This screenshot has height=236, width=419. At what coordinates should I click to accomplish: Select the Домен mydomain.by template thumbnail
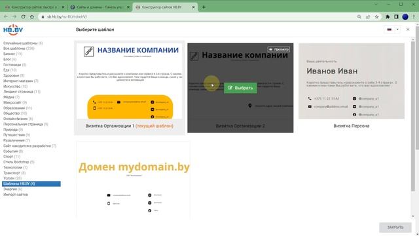134,181
